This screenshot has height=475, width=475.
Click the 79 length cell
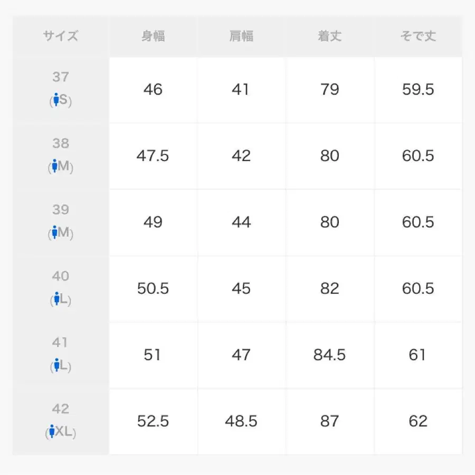[x=329, y=90]
